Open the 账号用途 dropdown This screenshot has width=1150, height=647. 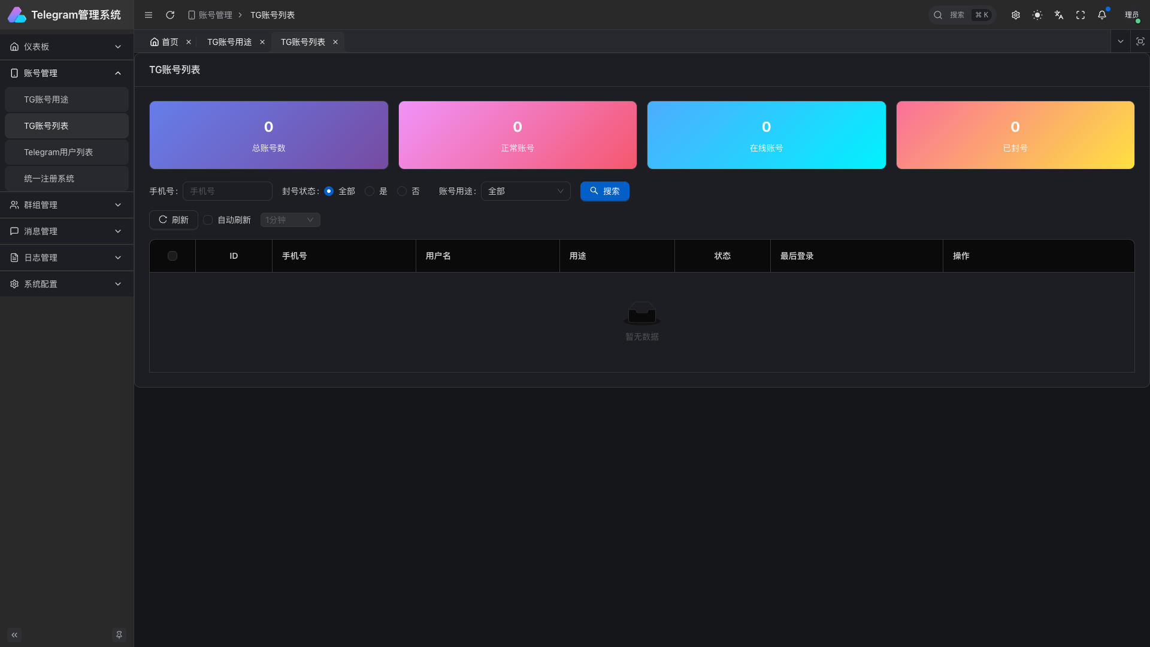[525, 191]
